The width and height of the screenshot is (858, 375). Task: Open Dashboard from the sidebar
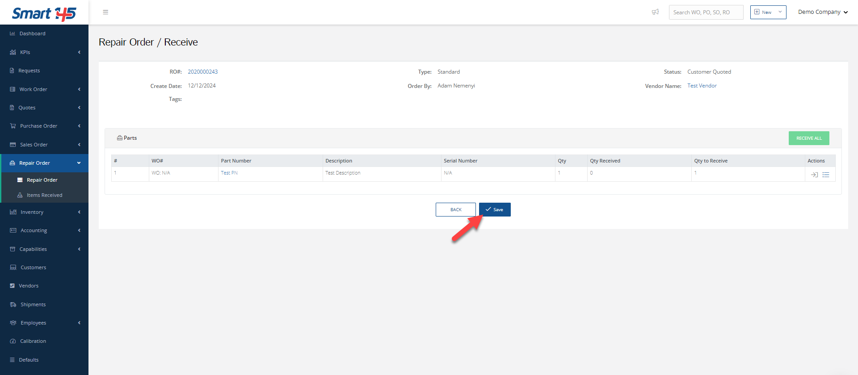[x=32, y=33]
